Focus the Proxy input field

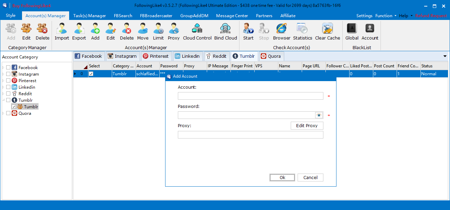click(250, 135)
